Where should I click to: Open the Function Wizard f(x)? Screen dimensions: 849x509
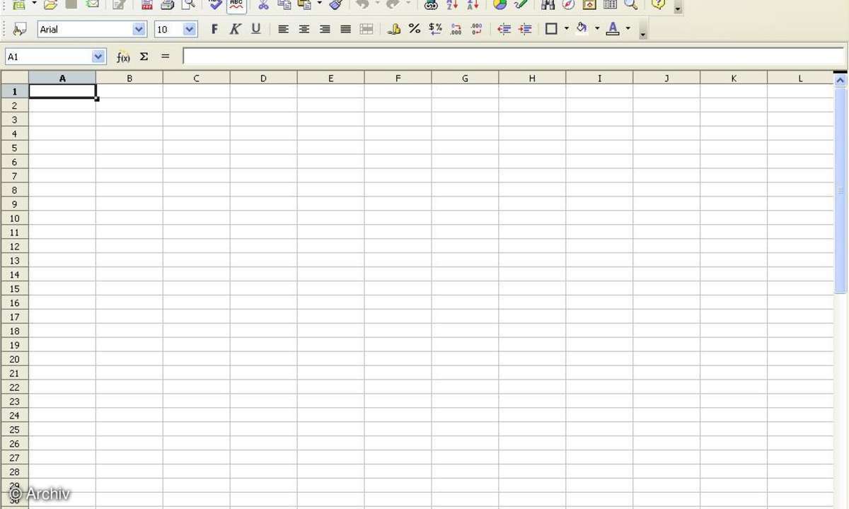point(123,57)
